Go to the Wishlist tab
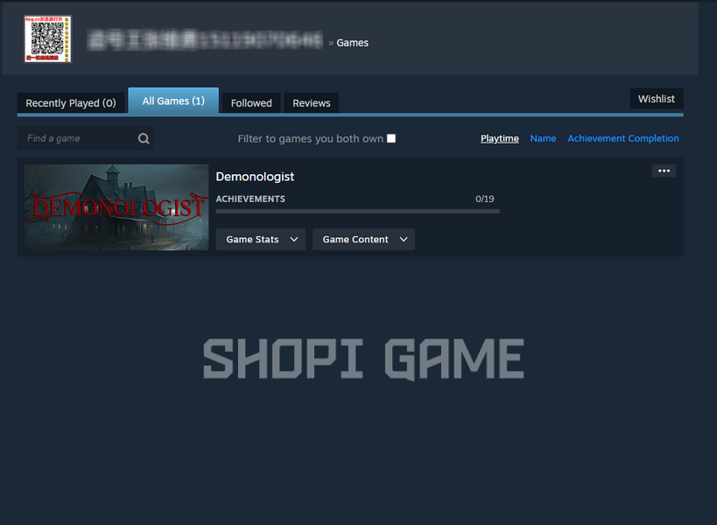 tap(657, 99)
